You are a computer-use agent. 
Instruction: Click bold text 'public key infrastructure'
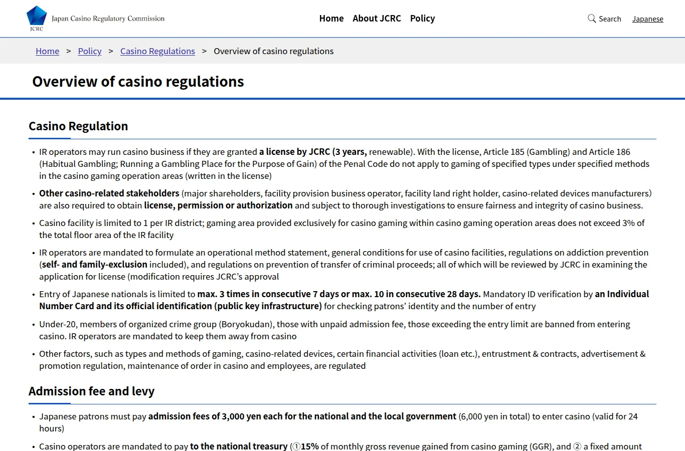pyautogui.click(x=268, y=306)
